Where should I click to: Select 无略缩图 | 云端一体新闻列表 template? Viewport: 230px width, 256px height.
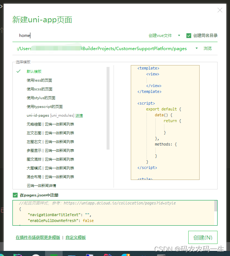[x=50, y=124]
